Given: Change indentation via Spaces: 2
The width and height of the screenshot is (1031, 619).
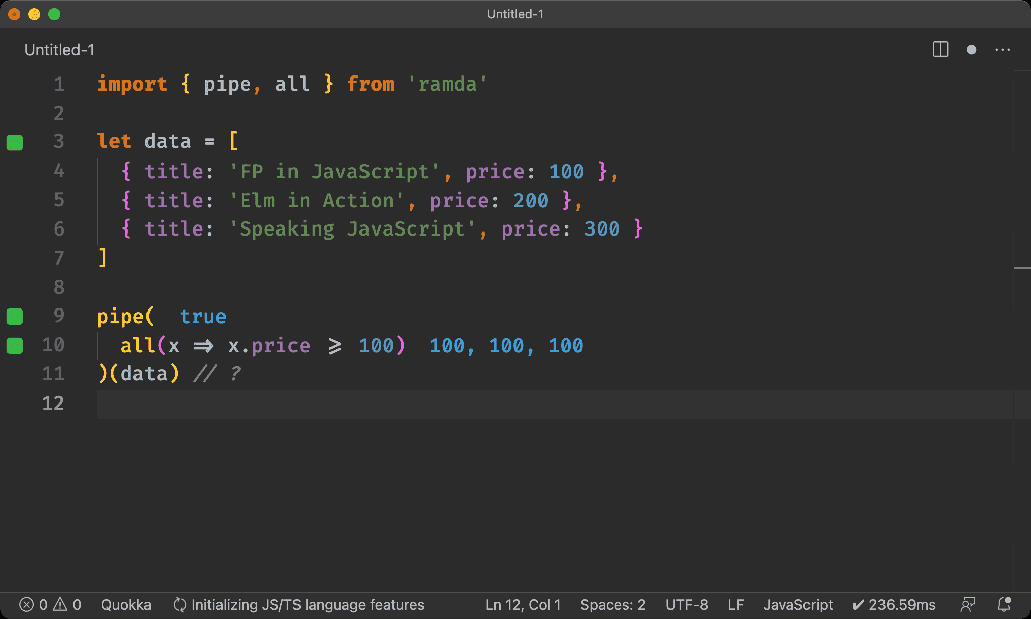Looking at the screenshot, I should coord(613,604).
